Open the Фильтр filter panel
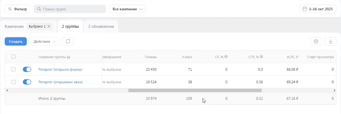341x114 pixels. [x=18, y=9]
